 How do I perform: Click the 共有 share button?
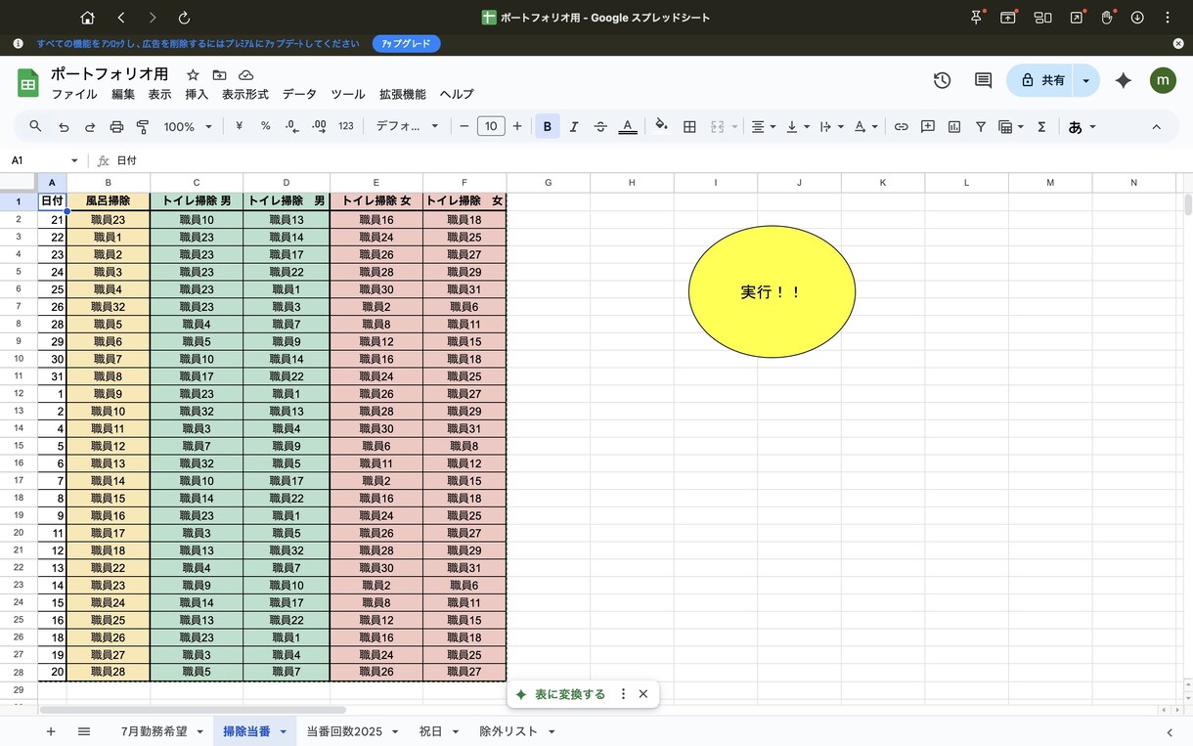pos(1040,81)
